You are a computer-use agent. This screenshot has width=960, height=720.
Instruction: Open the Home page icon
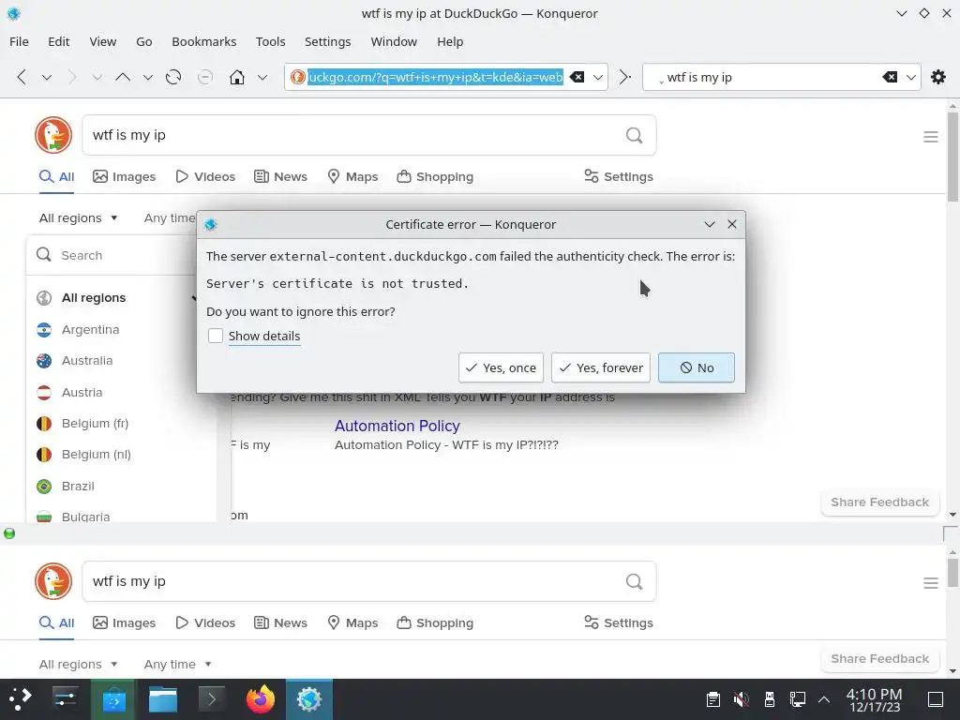click(237, 77)
